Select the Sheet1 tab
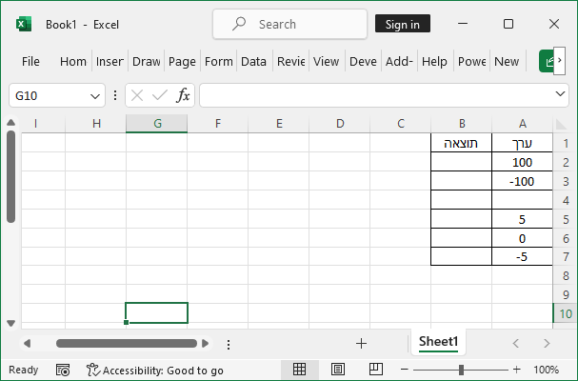578x381 pixels. (x=439, y=342)
